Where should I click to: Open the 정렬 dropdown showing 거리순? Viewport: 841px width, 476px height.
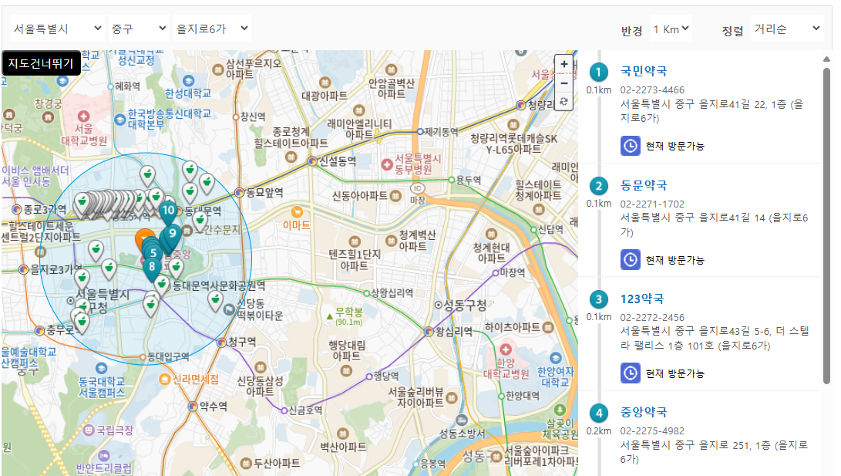coord(787,28)
